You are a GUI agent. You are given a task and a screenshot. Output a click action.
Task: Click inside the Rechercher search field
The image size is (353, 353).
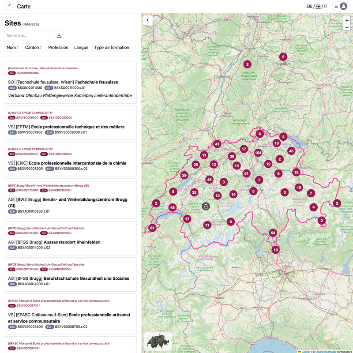pos(28,35)
